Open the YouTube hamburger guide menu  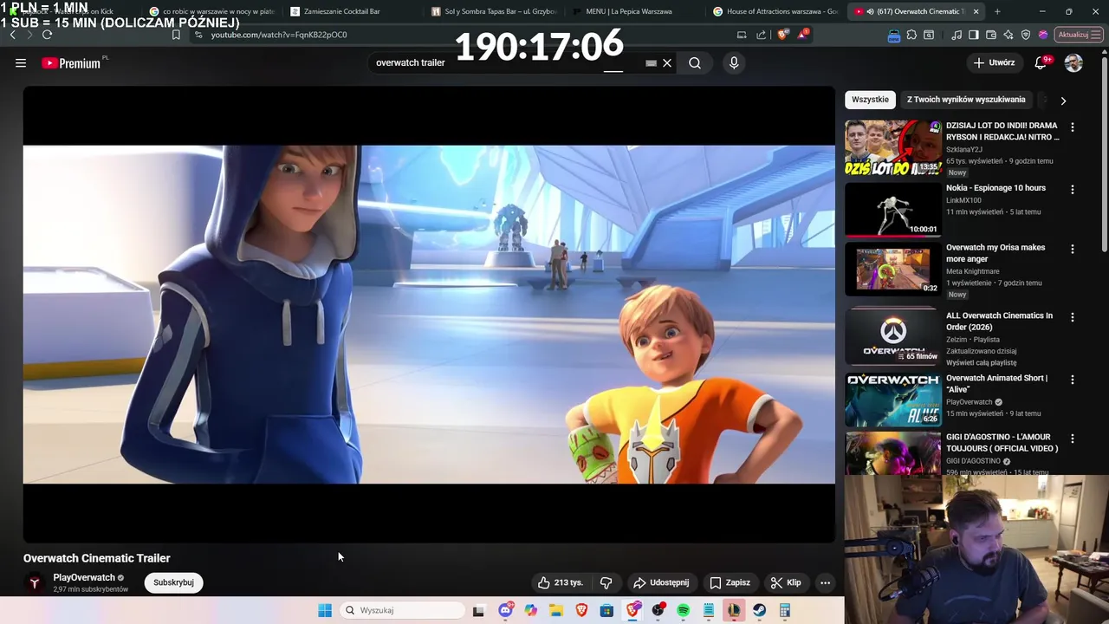21,62
